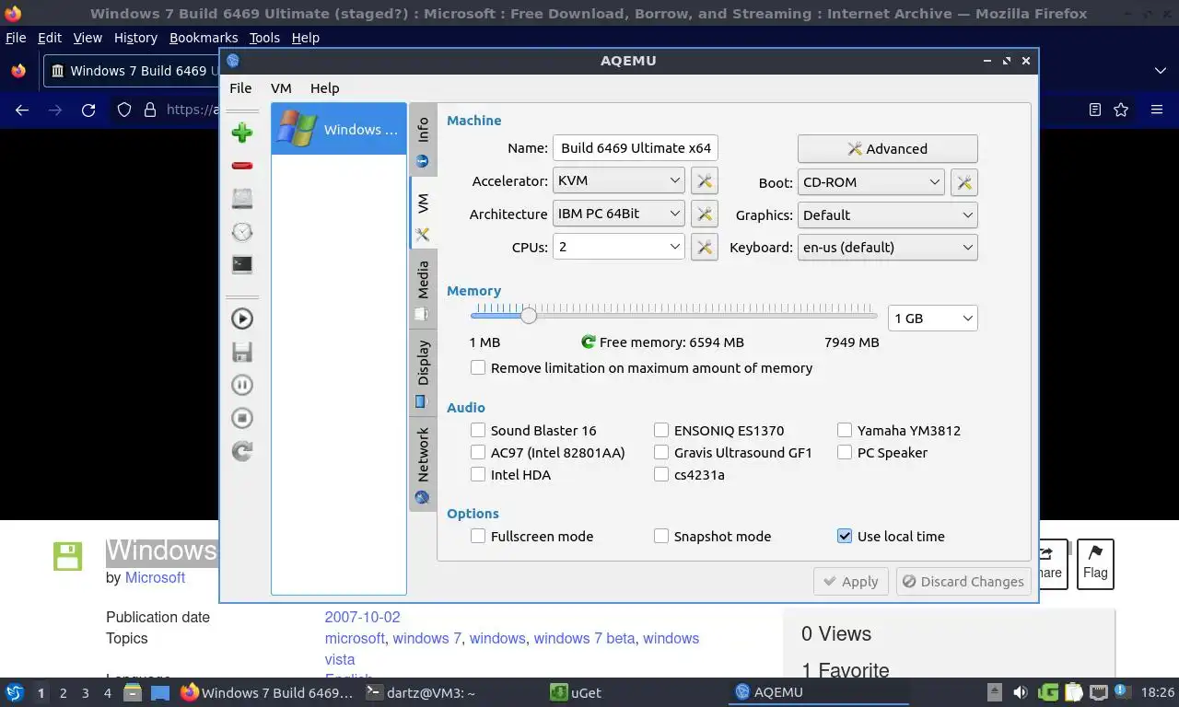Open the Boot CD-ROM dropdown
1179x707 pixels.
[x=871, y=182]
